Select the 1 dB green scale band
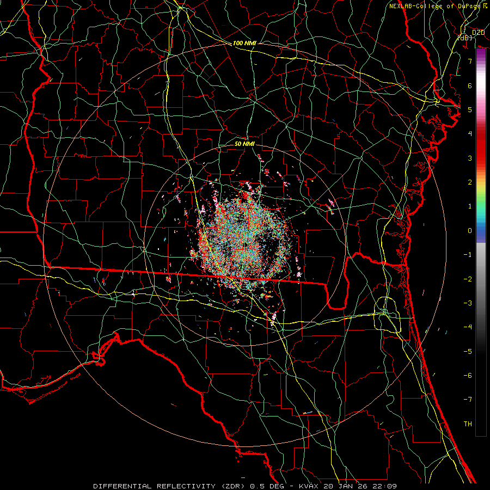Screen dimensions: 490x490 click(481, 206)
